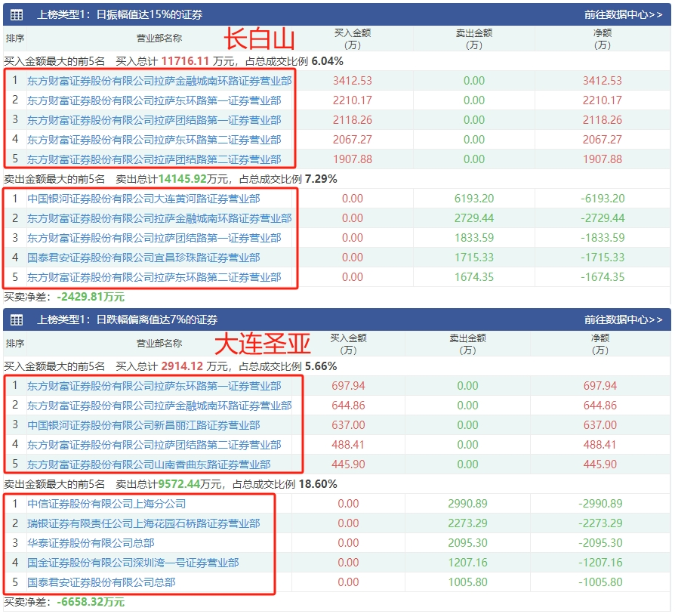
Task: Click the sell amount cell 1005.80
Action: click(x=467, y=582)
